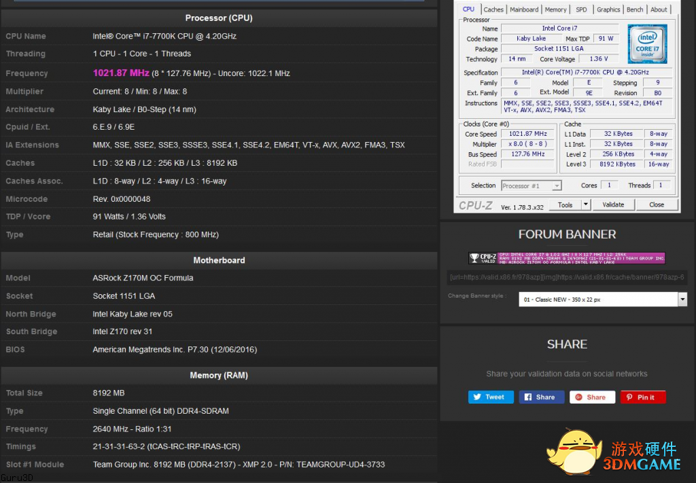Image resolution: width=696 pixels, height=483 pixels.
Task: Click the microcode 'Rev. 0x0000048'
Action: point(122,198)
